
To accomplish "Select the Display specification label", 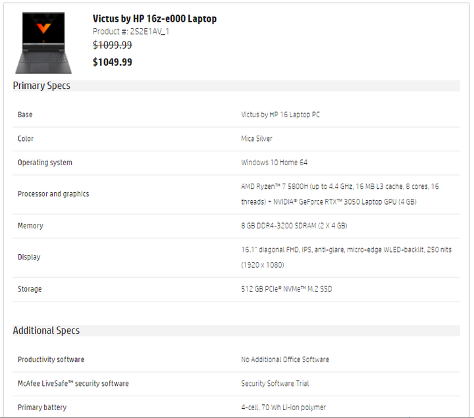I will [29, 257].
